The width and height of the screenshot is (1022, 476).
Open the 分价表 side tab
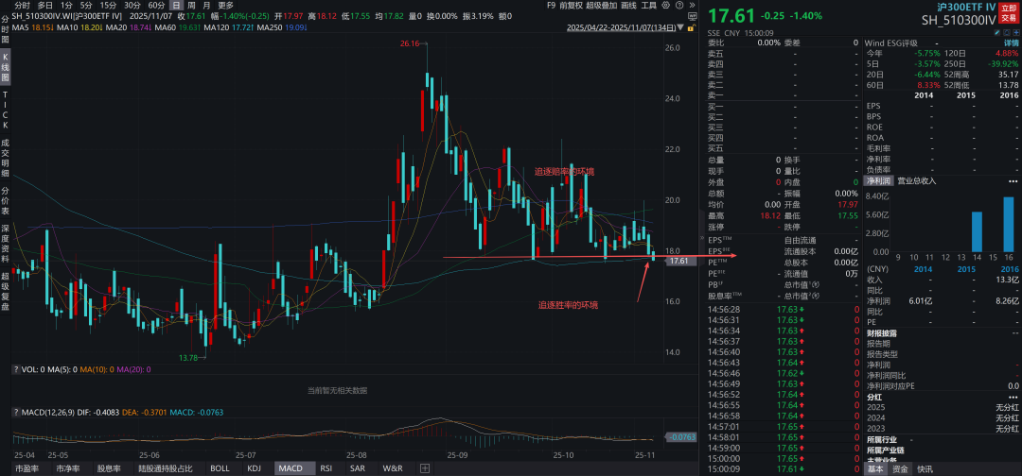[6, 201]
